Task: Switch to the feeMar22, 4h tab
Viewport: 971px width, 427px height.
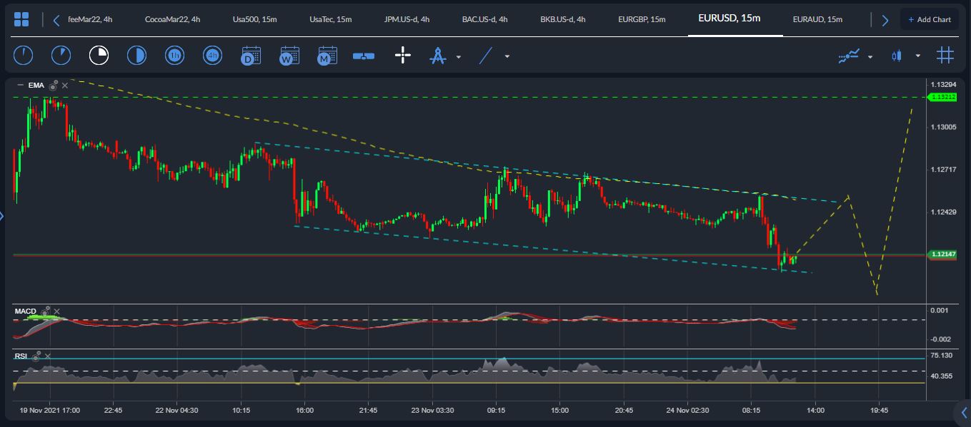Action: click(90, 19)
